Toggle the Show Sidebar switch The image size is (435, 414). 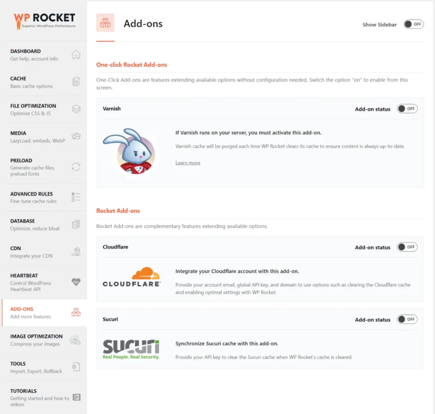click(413, 24)
